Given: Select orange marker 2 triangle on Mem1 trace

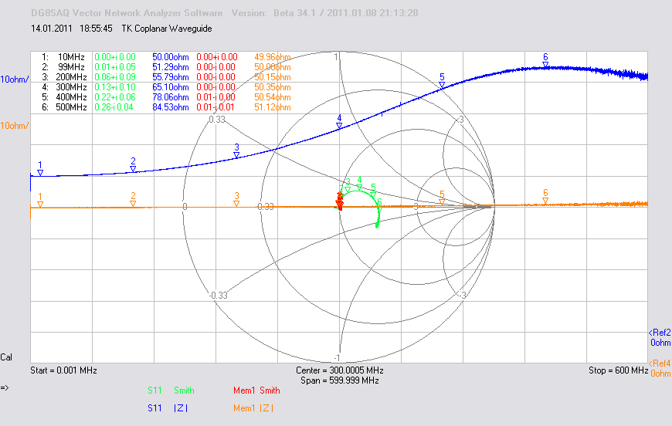Looking at the screenshot, I should pyautogui.click(x=133, y=204).
